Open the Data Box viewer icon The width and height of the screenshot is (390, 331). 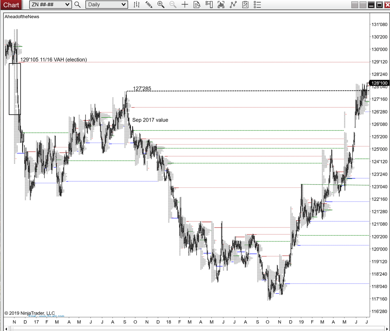[x=197, y=5]
